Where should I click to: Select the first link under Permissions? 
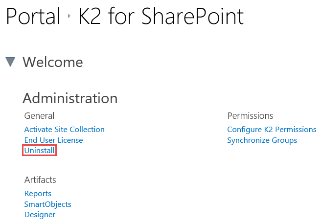coord(272,130)
